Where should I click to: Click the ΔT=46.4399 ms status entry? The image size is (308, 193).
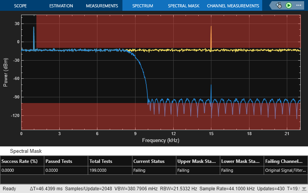coord(46,189)
